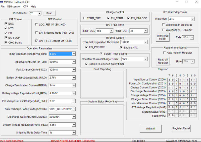The width and height of the screenshot is (201, 142).
Task: Toggle the EN_PCB OTP checkbox
Action: pos(87,47)
